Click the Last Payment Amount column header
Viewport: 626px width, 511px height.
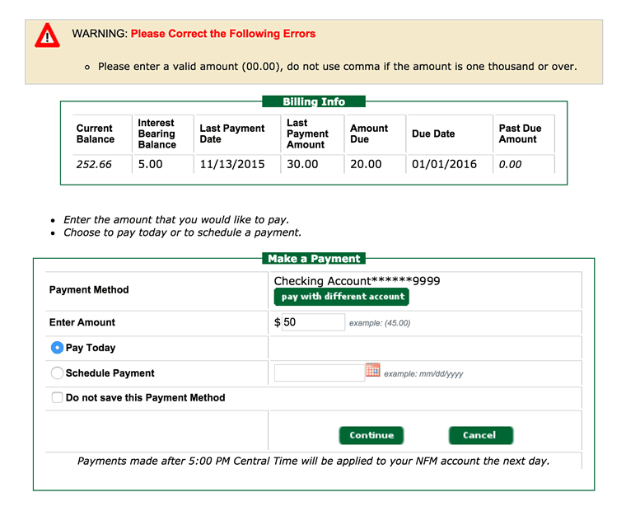point(307,134)
